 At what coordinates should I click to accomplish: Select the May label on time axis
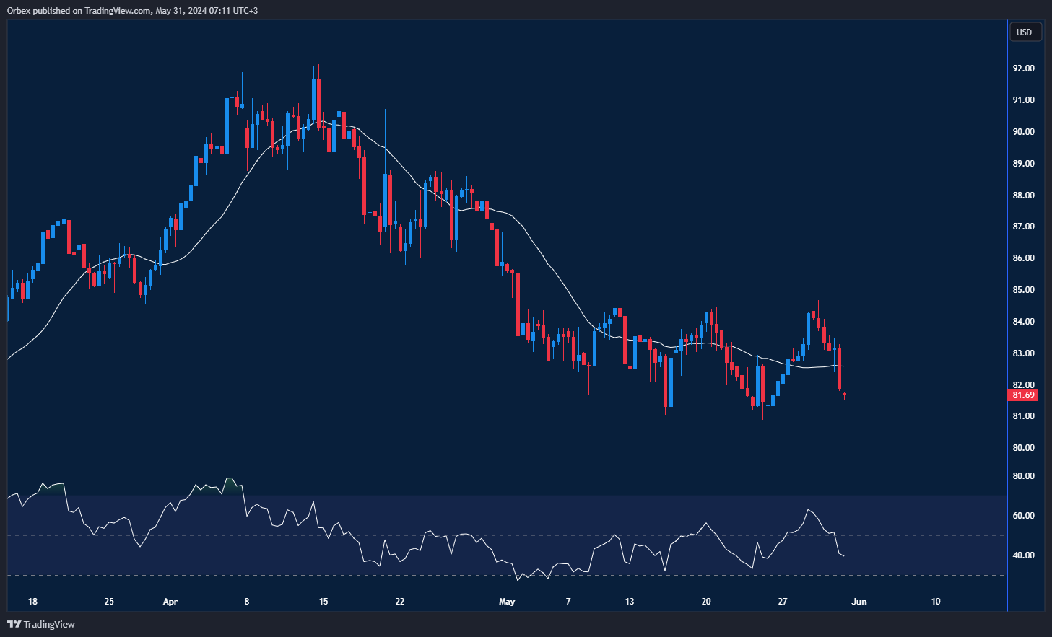(x=507, y=602)
